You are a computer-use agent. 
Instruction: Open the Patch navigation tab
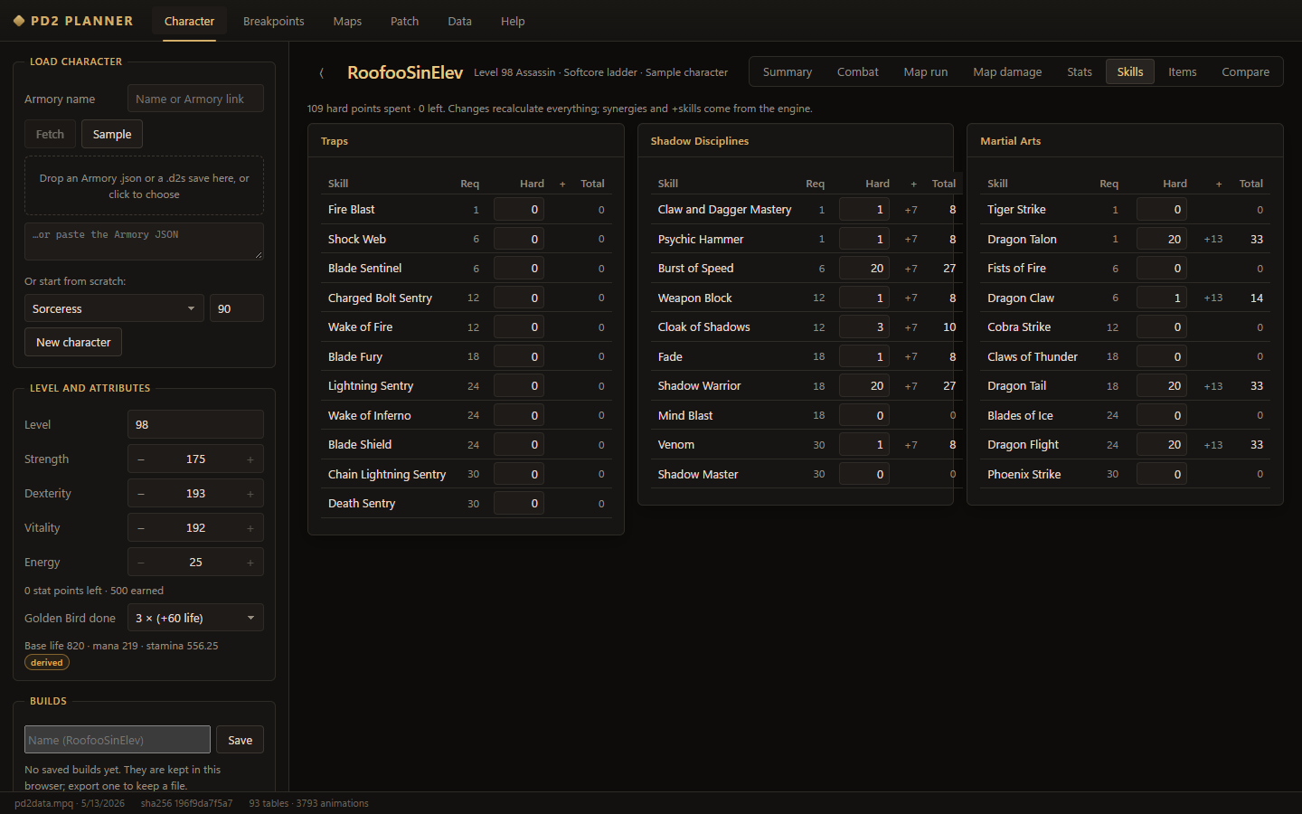pos(404,21)
